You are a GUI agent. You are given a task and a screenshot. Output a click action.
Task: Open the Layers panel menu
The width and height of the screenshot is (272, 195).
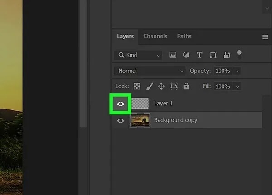tap(265, 37)
